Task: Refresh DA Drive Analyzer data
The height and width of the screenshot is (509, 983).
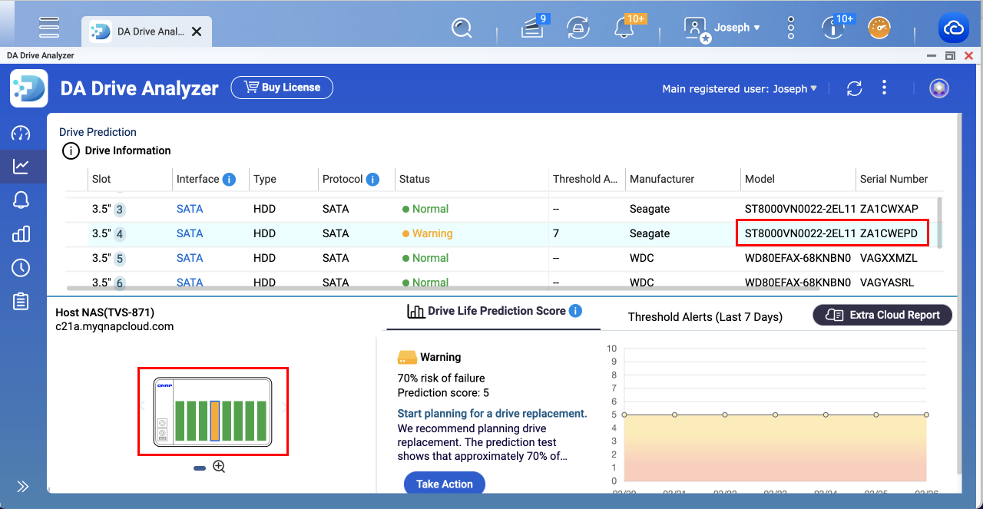Action: tap(853, 88)
